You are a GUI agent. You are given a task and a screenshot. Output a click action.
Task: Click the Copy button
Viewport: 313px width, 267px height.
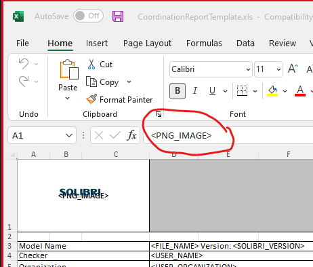pyautogui.click(x=102, y=82)
